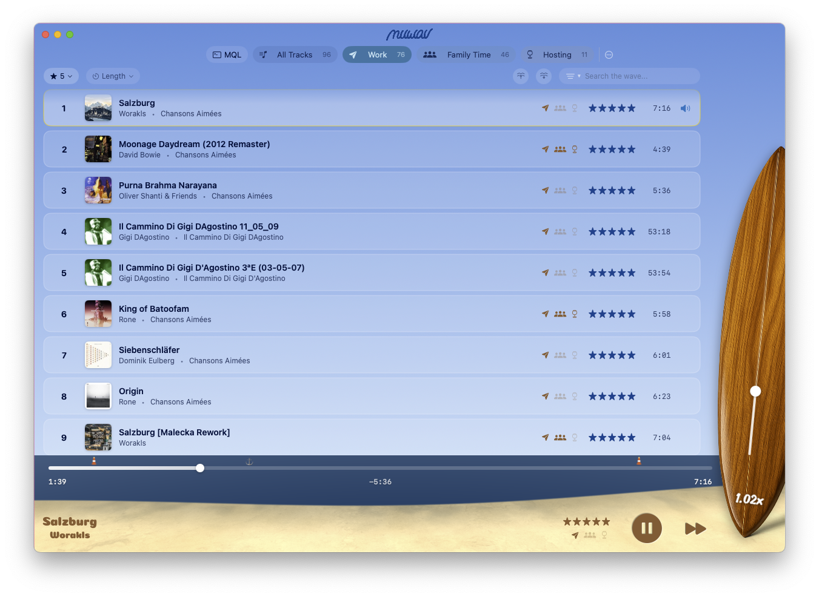The image size is (819, 597).
Task: Switch to the Hosting tab
Action: point(557,54)
